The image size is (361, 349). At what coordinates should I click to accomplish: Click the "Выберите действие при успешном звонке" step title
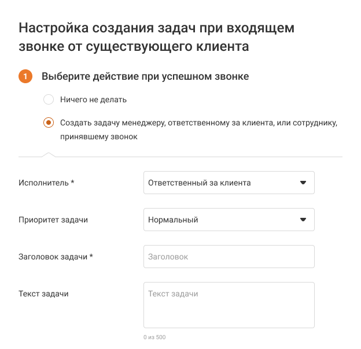(145, 76)
